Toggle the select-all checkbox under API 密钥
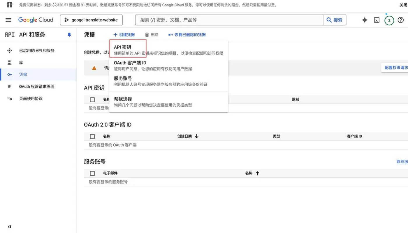The width and height of the screenshot is (408, 233). tap(92, 99)
